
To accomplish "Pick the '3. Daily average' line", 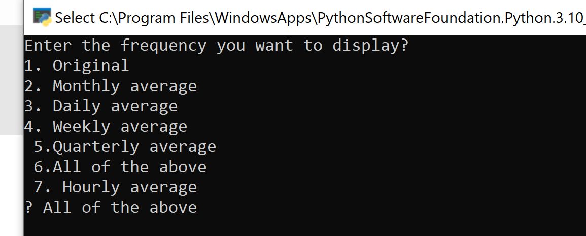I will click(100, 106).
